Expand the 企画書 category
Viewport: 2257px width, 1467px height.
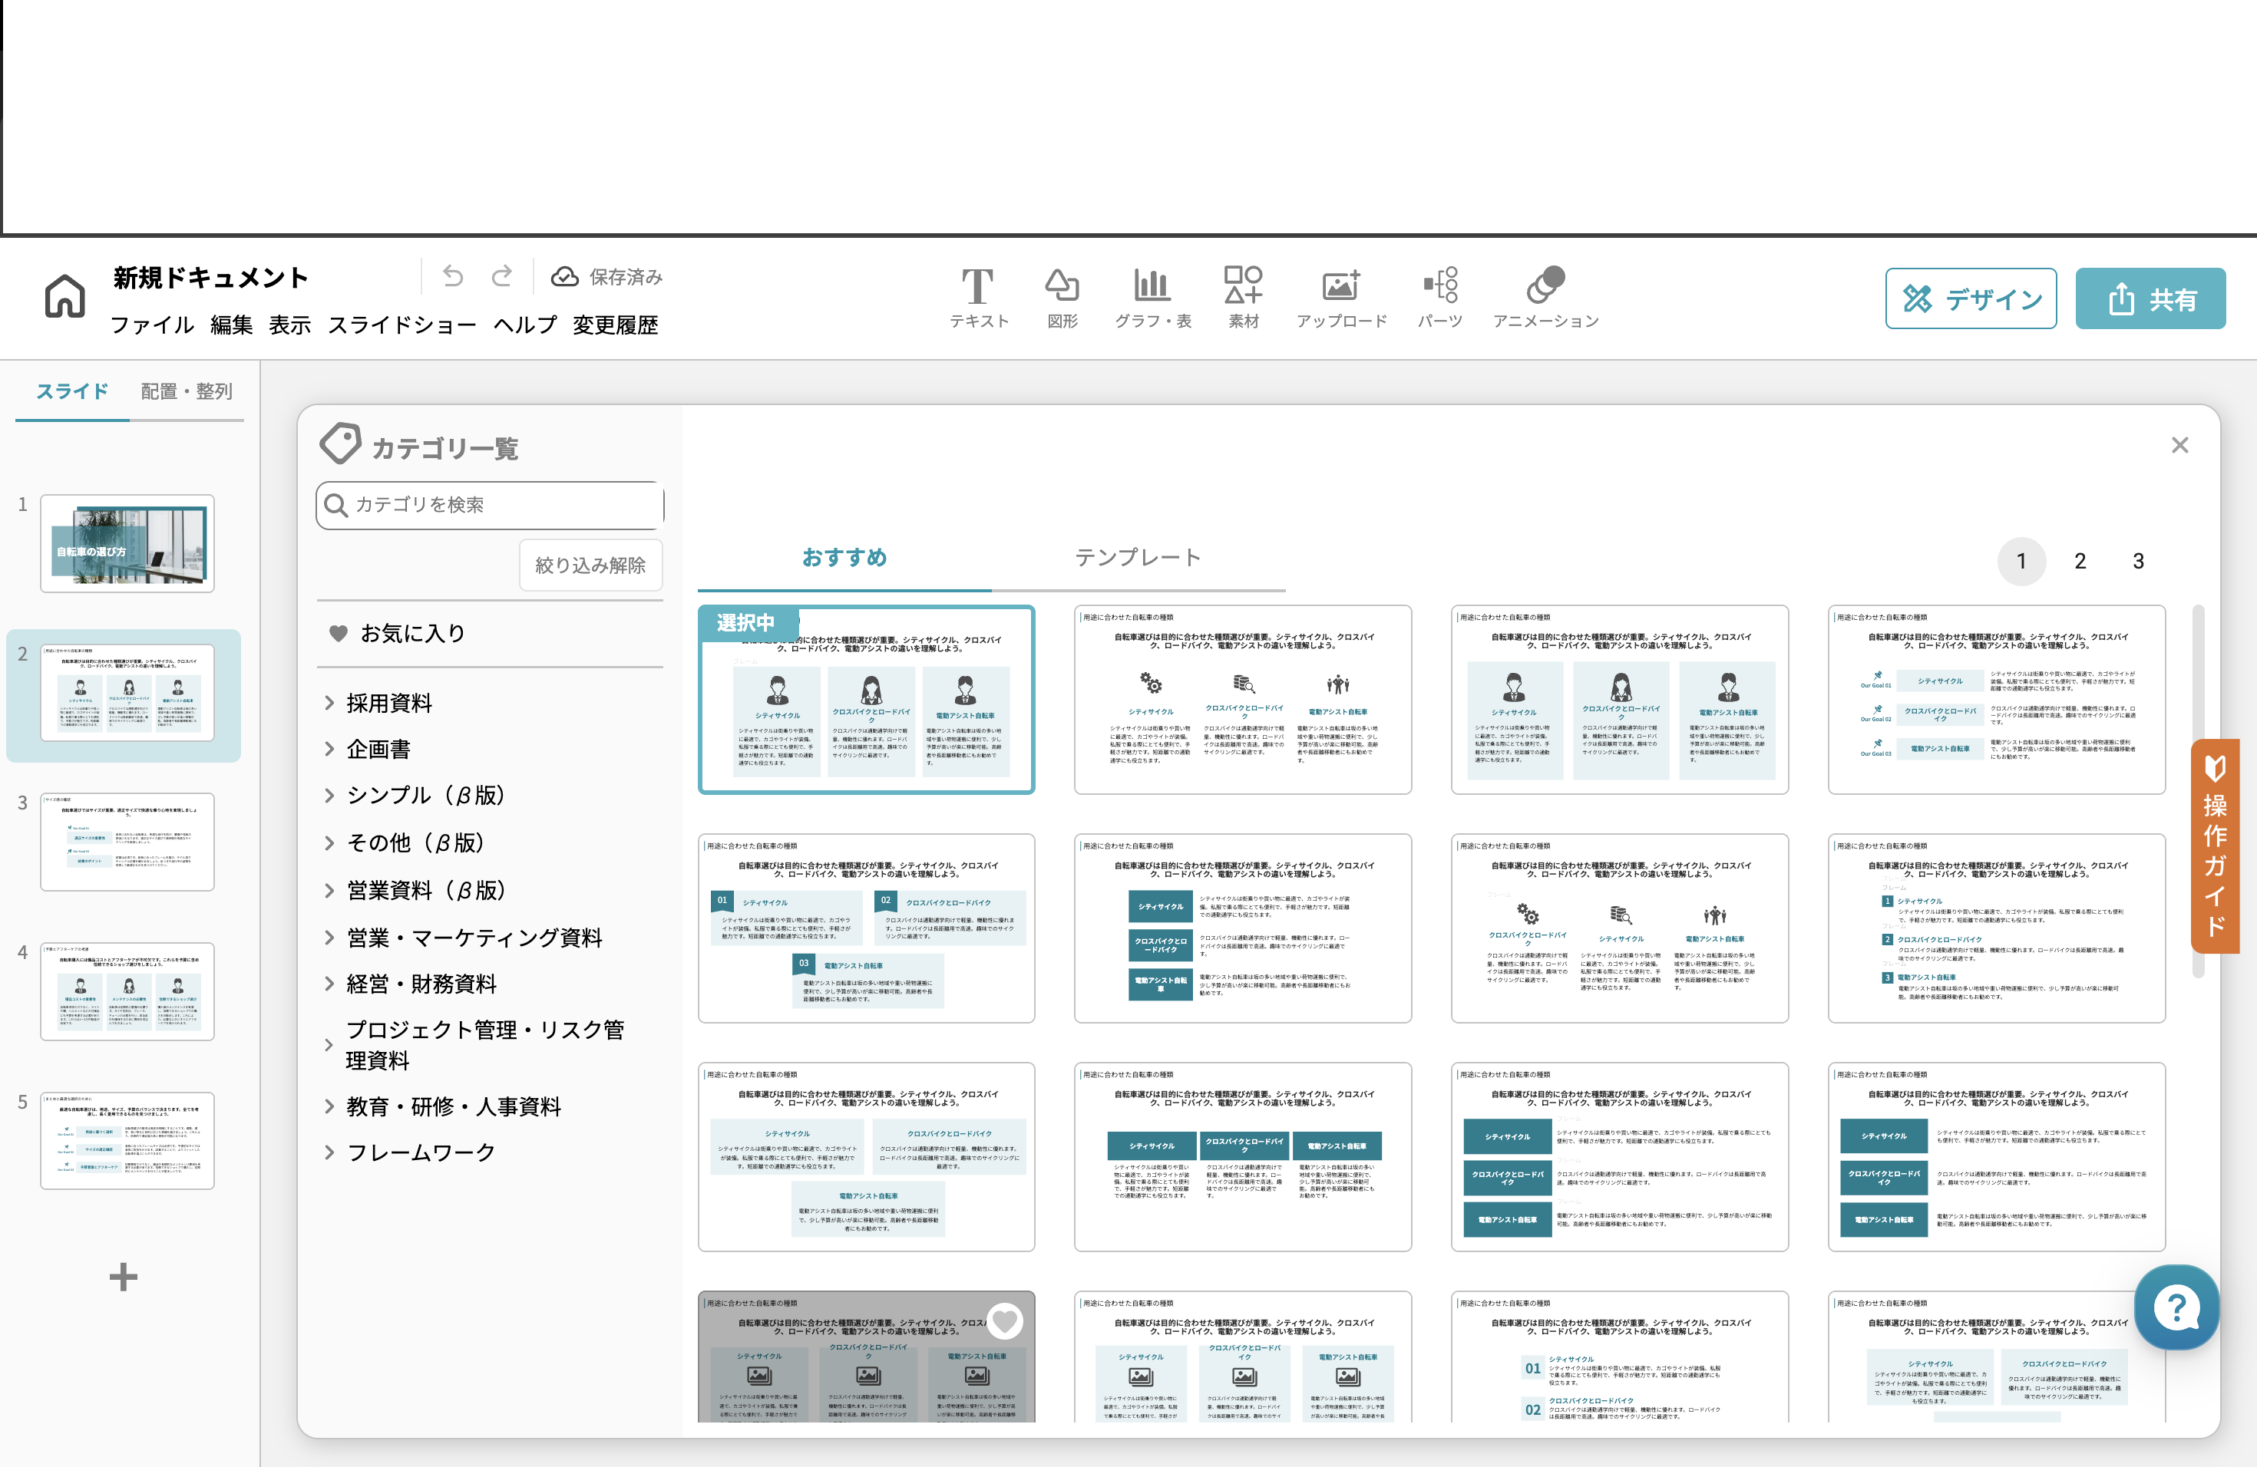point(378,749)
